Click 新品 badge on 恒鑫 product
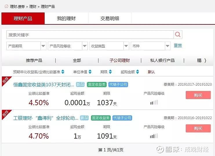The width and height of the screenshot is (215, 156). [x=80, y=85]
